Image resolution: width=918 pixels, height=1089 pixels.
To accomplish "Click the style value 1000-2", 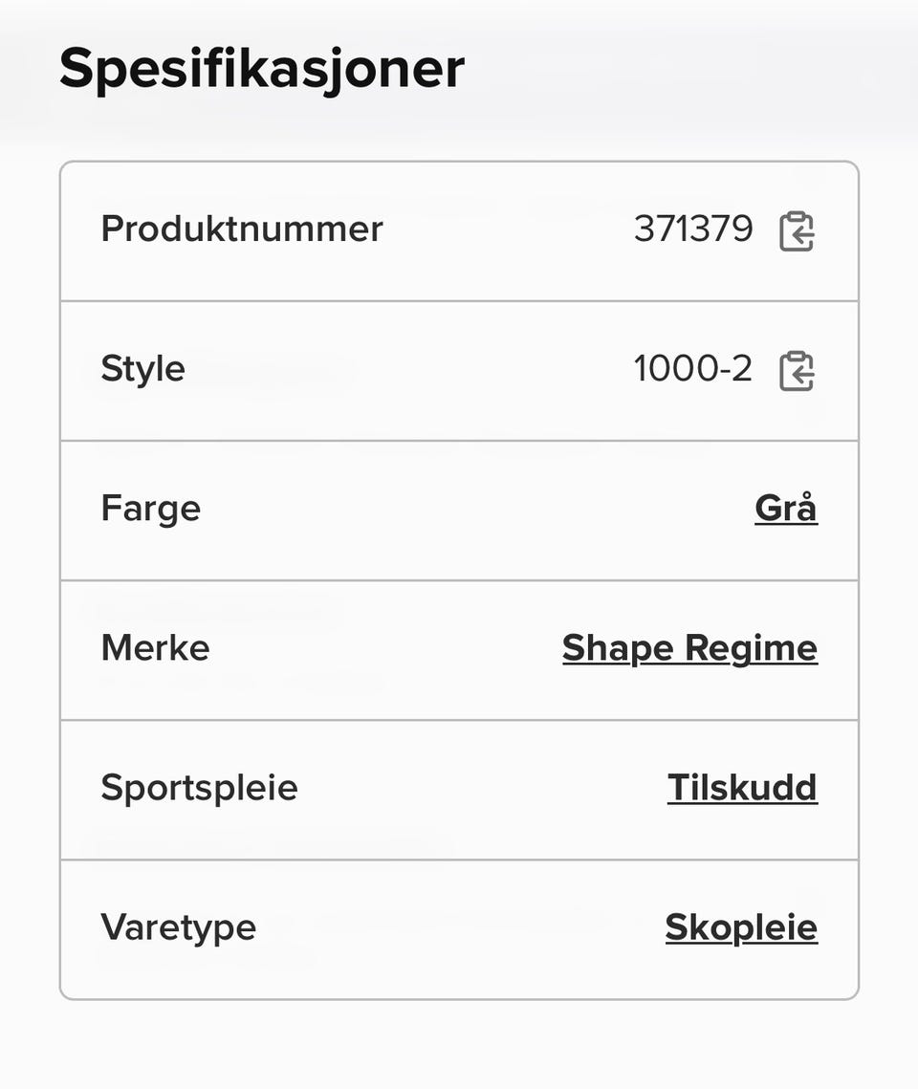I will coord(693,369).
